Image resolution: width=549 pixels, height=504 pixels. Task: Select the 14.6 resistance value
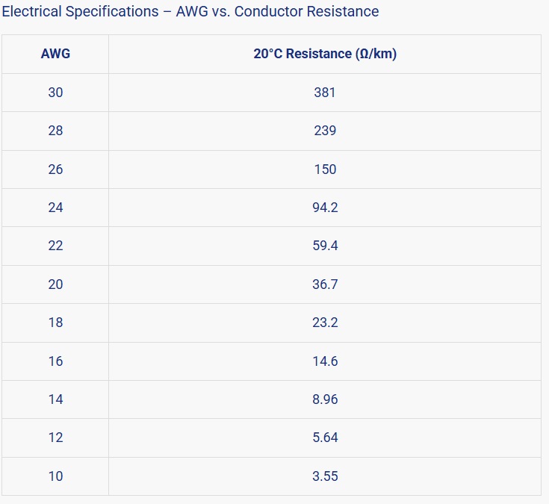(325, 361)
